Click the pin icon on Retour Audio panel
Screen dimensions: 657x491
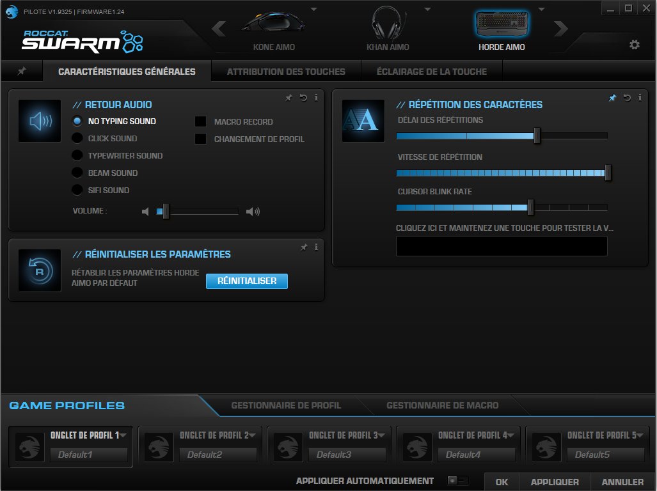pyautogui.click(x=288, y=98)
